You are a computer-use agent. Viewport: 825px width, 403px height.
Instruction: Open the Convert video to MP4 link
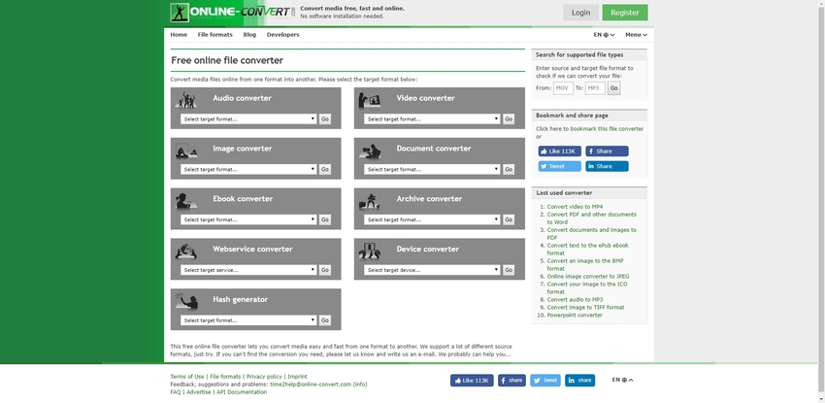(x=575, y=207)
